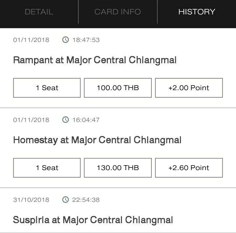Open Suspiria at Major Central Chiangmai entry

93,220
